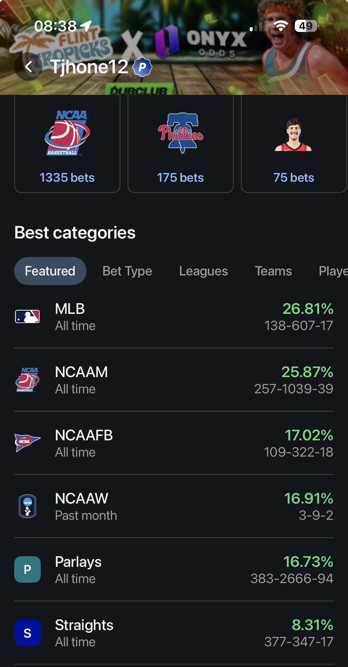Tap the NCAAW league logo icon
The height and width of the screenshot is (667, 348).
27,506
